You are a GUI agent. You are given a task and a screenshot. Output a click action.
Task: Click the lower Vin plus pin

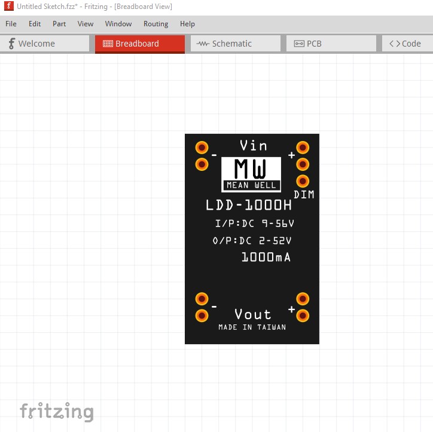click(303, 164)
